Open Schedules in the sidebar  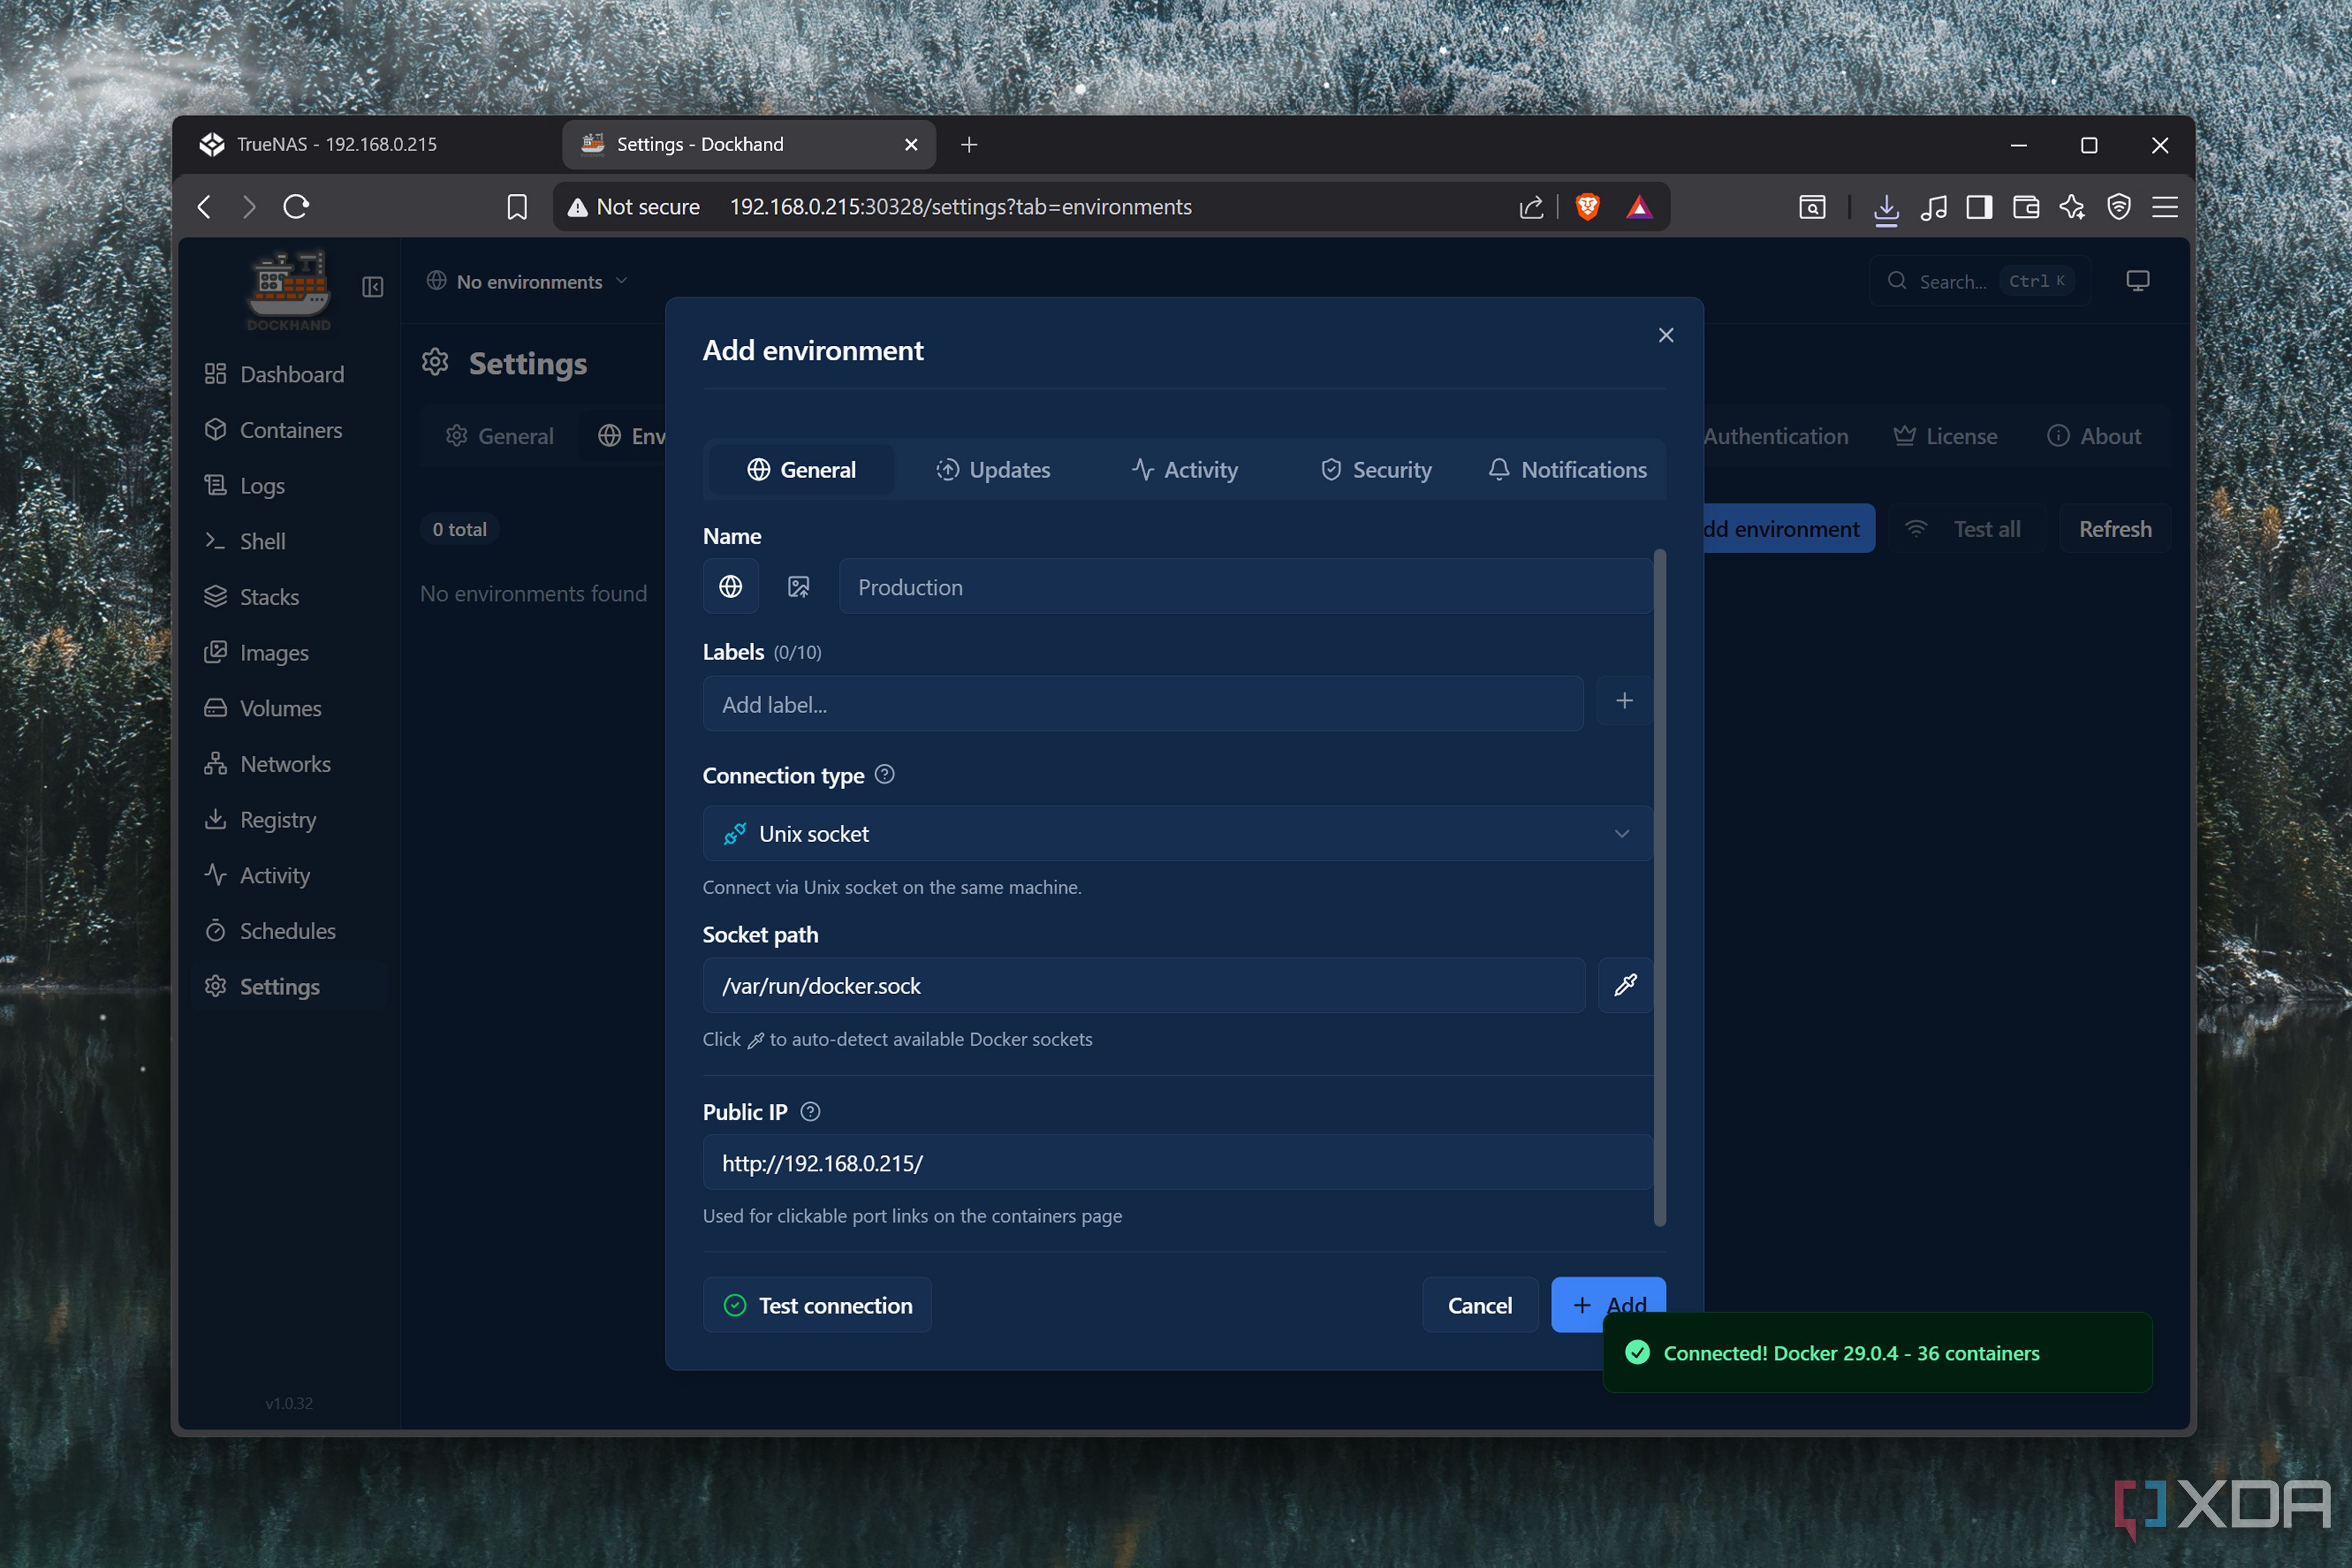tap(270, 931)
